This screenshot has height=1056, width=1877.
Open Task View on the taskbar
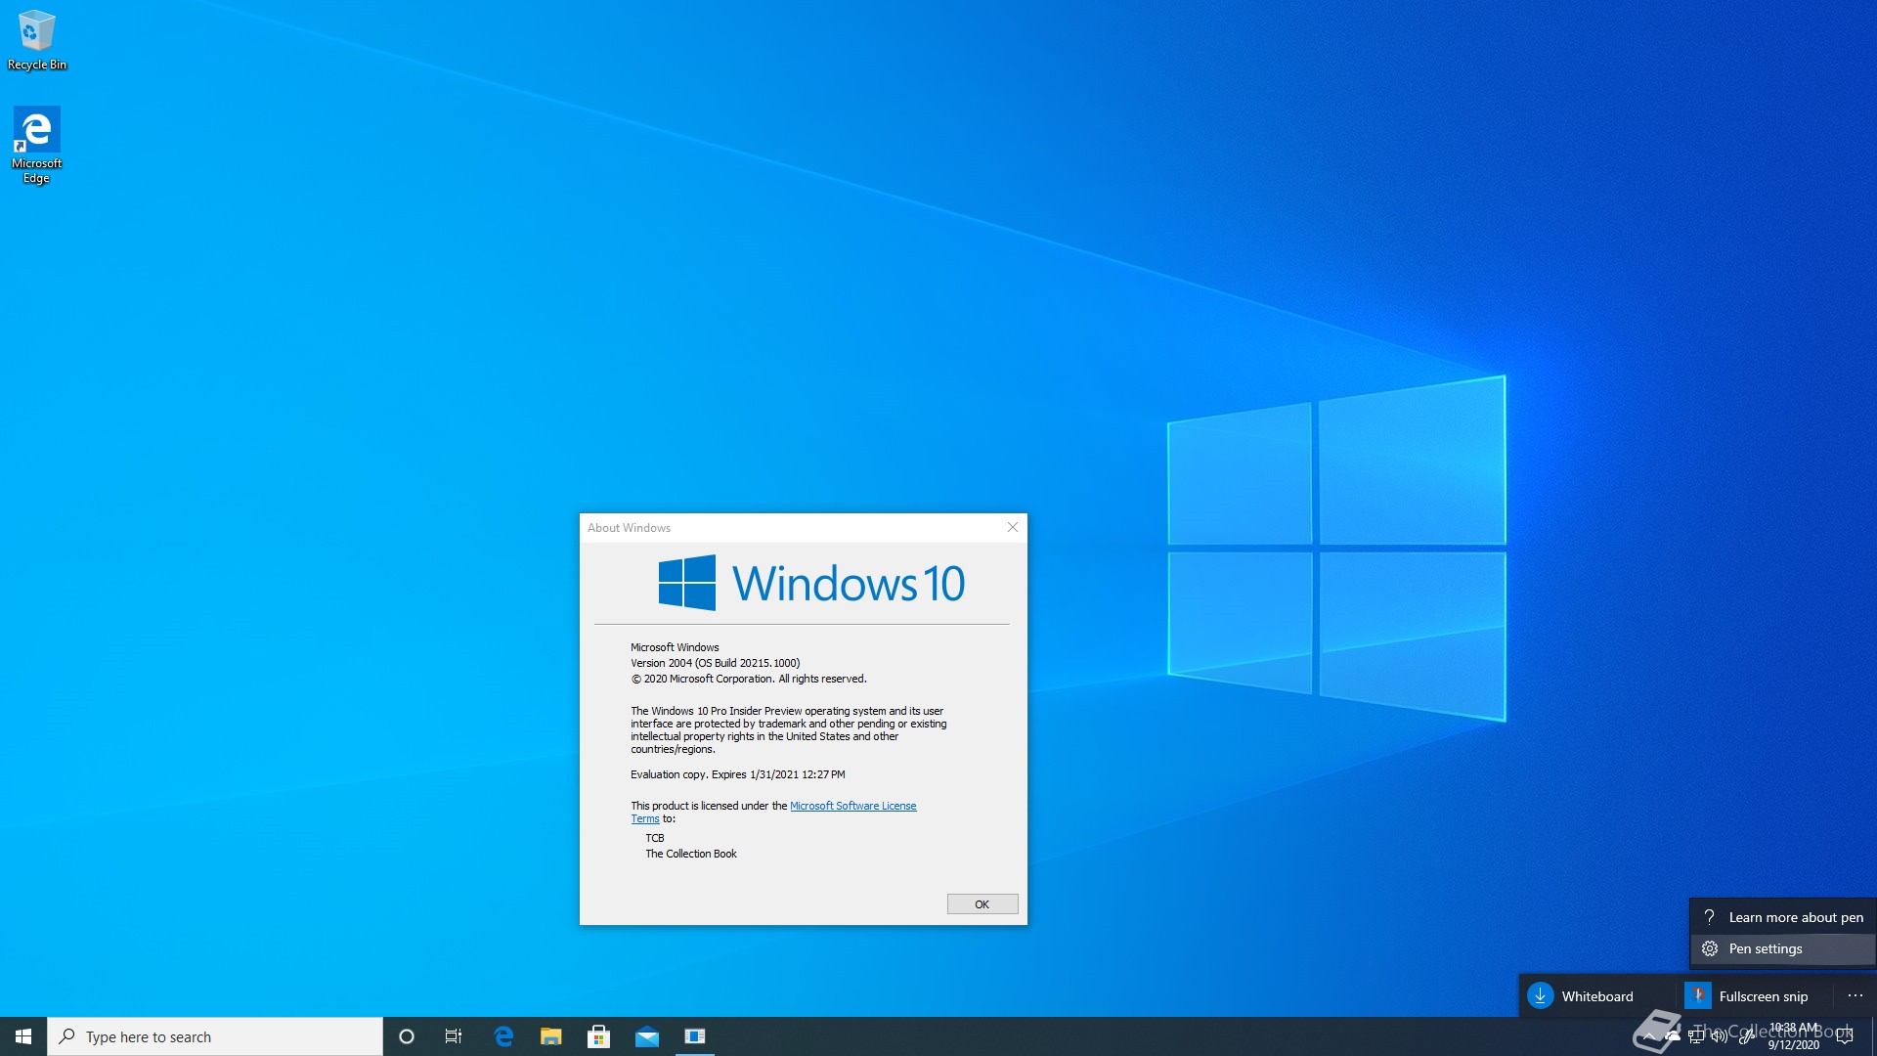(454, 1036)
